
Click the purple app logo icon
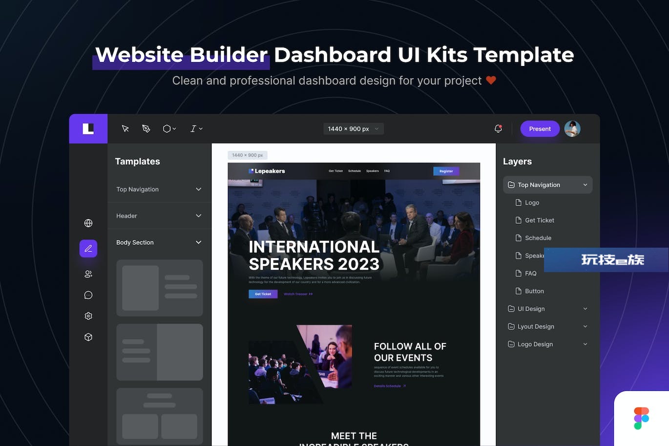tap(88, 128)
